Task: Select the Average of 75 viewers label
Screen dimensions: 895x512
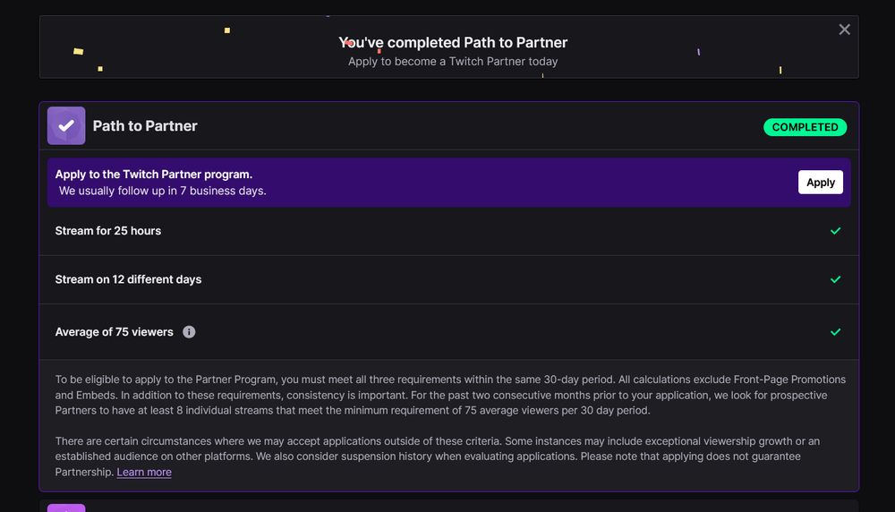Action: (x=115, y=331)
